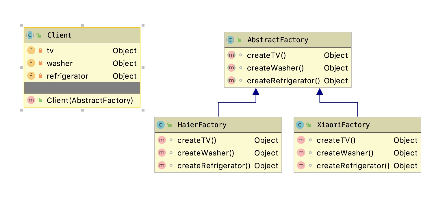This screenshot has height=204, width=445.
Task: Click the package-visibility dot before AbstractFactory createTV()
Action: point(241,55)
